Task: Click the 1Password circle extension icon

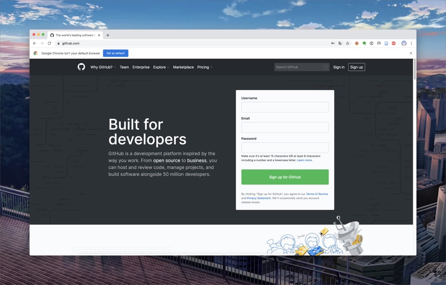Action: (372, 43)
